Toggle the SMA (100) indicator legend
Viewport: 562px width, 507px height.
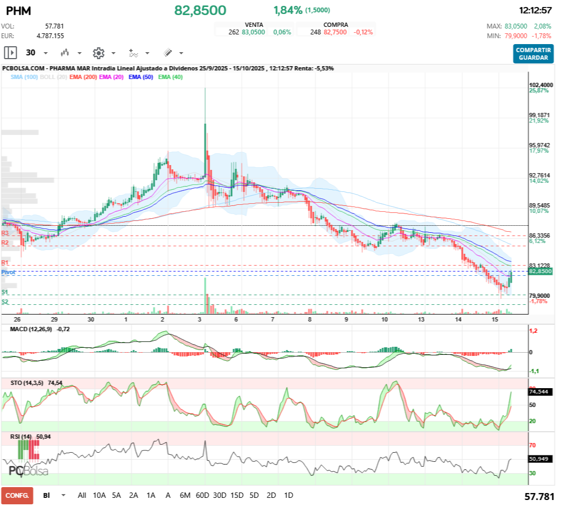24,77
